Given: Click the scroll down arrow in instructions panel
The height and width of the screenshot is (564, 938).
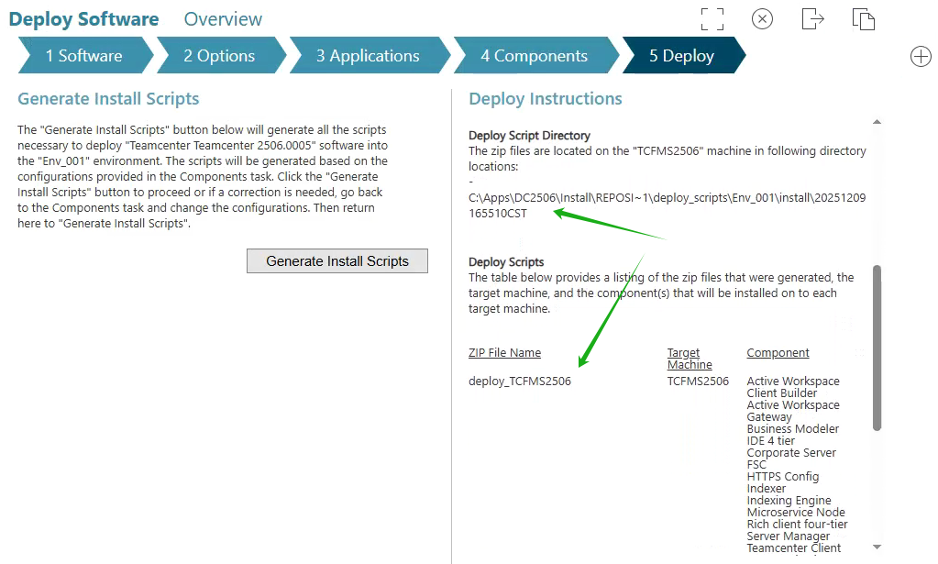Looking at the screenshot, I should [877, 547].
